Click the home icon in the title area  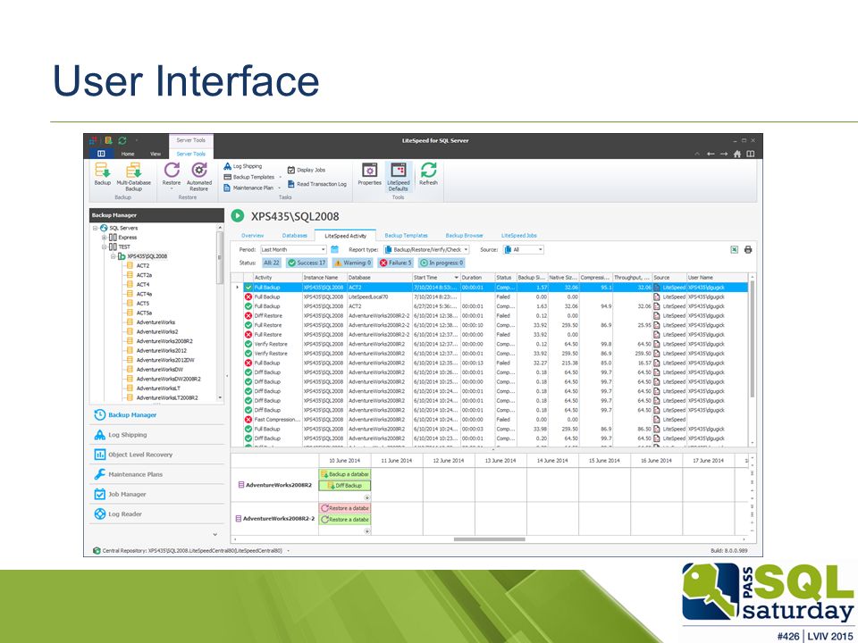pyautogui.click(x=737, y=154)
